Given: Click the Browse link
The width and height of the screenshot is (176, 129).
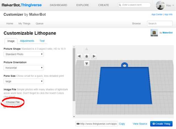Looking at the screenshot, I should pos(136,23).
